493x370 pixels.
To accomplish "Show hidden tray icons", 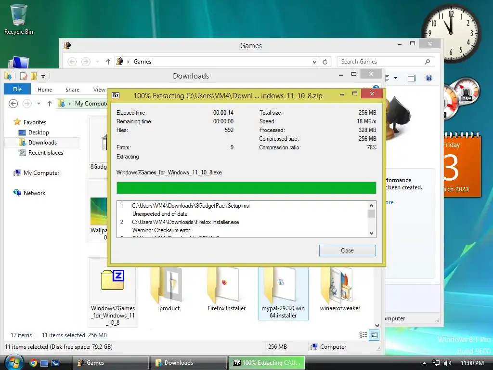I will click(424, 363).
